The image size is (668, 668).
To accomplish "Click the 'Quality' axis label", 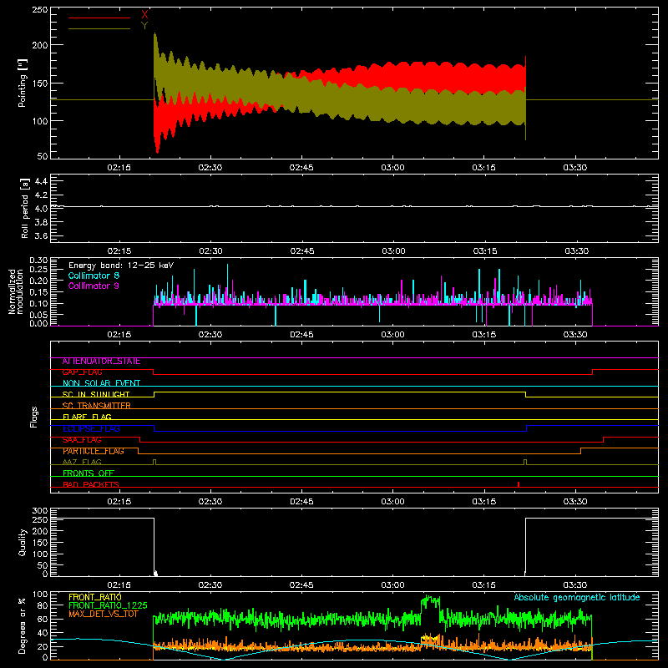I will [23, 542].
